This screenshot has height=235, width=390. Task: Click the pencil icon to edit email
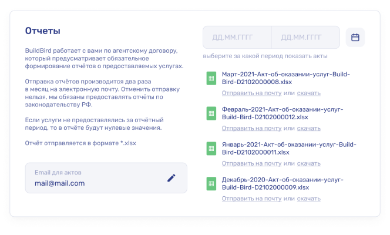tap(172, 177)
